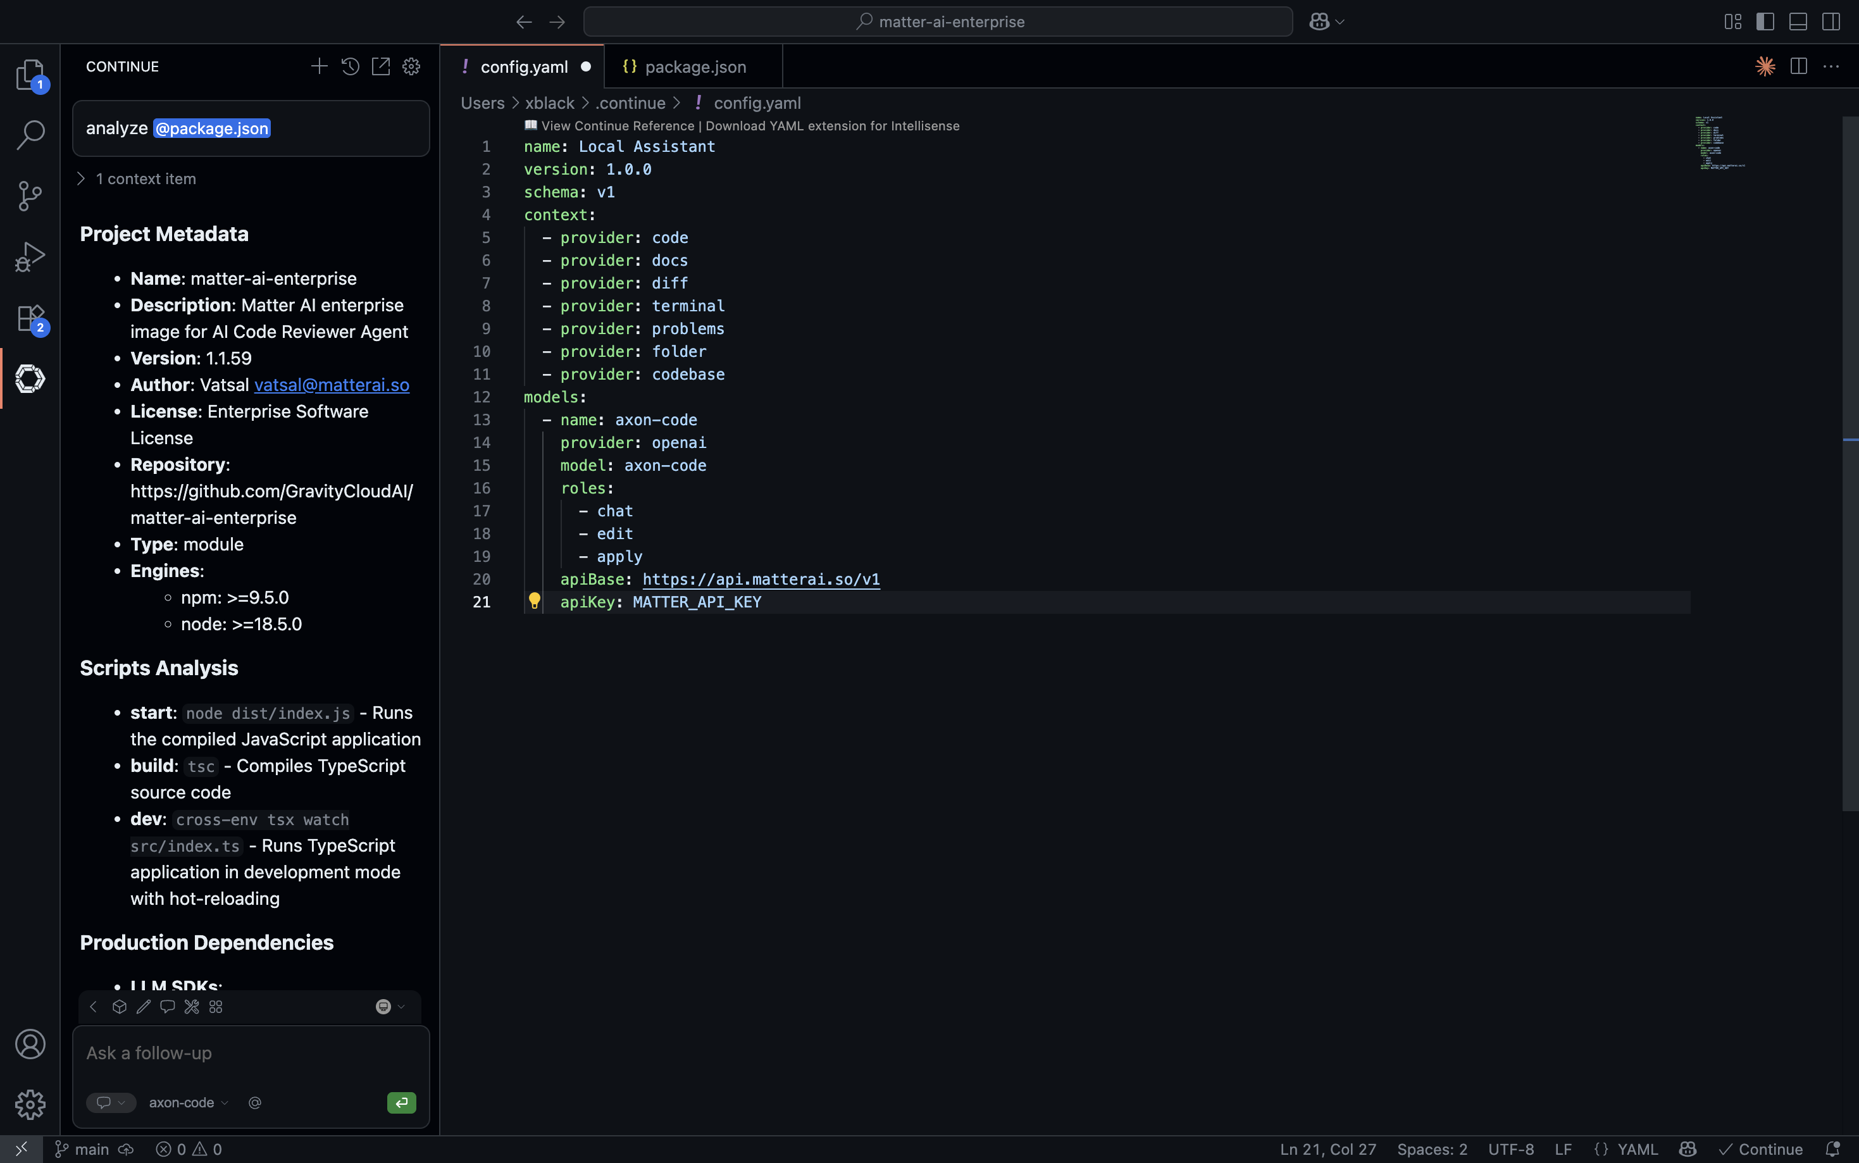Switch to the package.json tab
Viewport: 1859px width, 1163px height.
tap(693, 67)
